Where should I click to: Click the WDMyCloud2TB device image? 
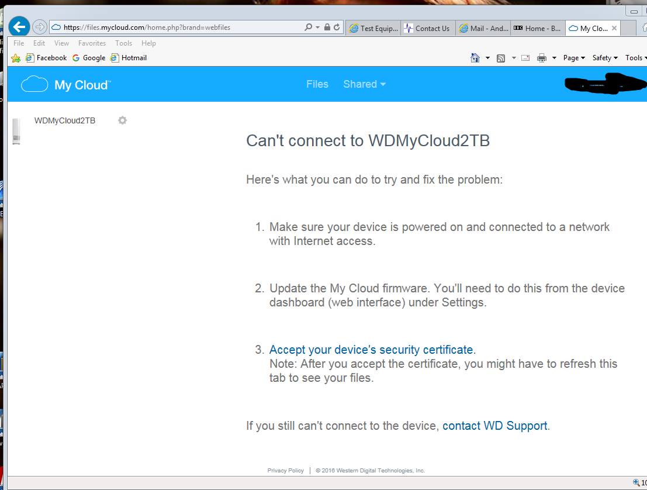pos(16,132)
